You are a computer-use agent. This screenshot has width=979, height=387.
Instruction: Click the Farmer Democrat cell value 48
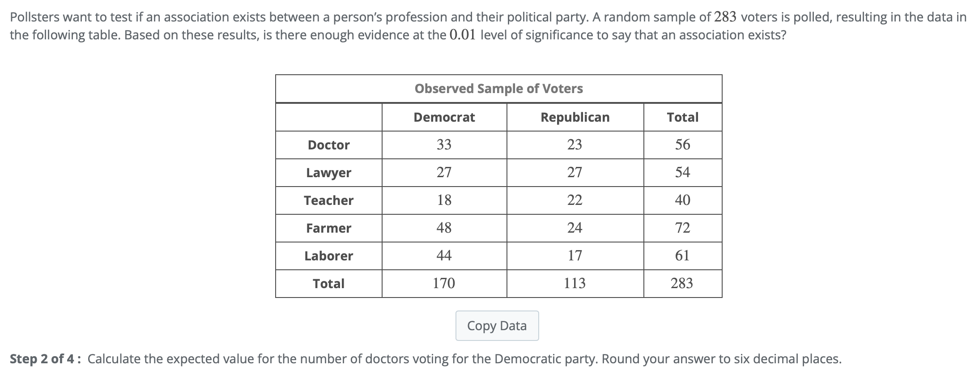point(444,228)
